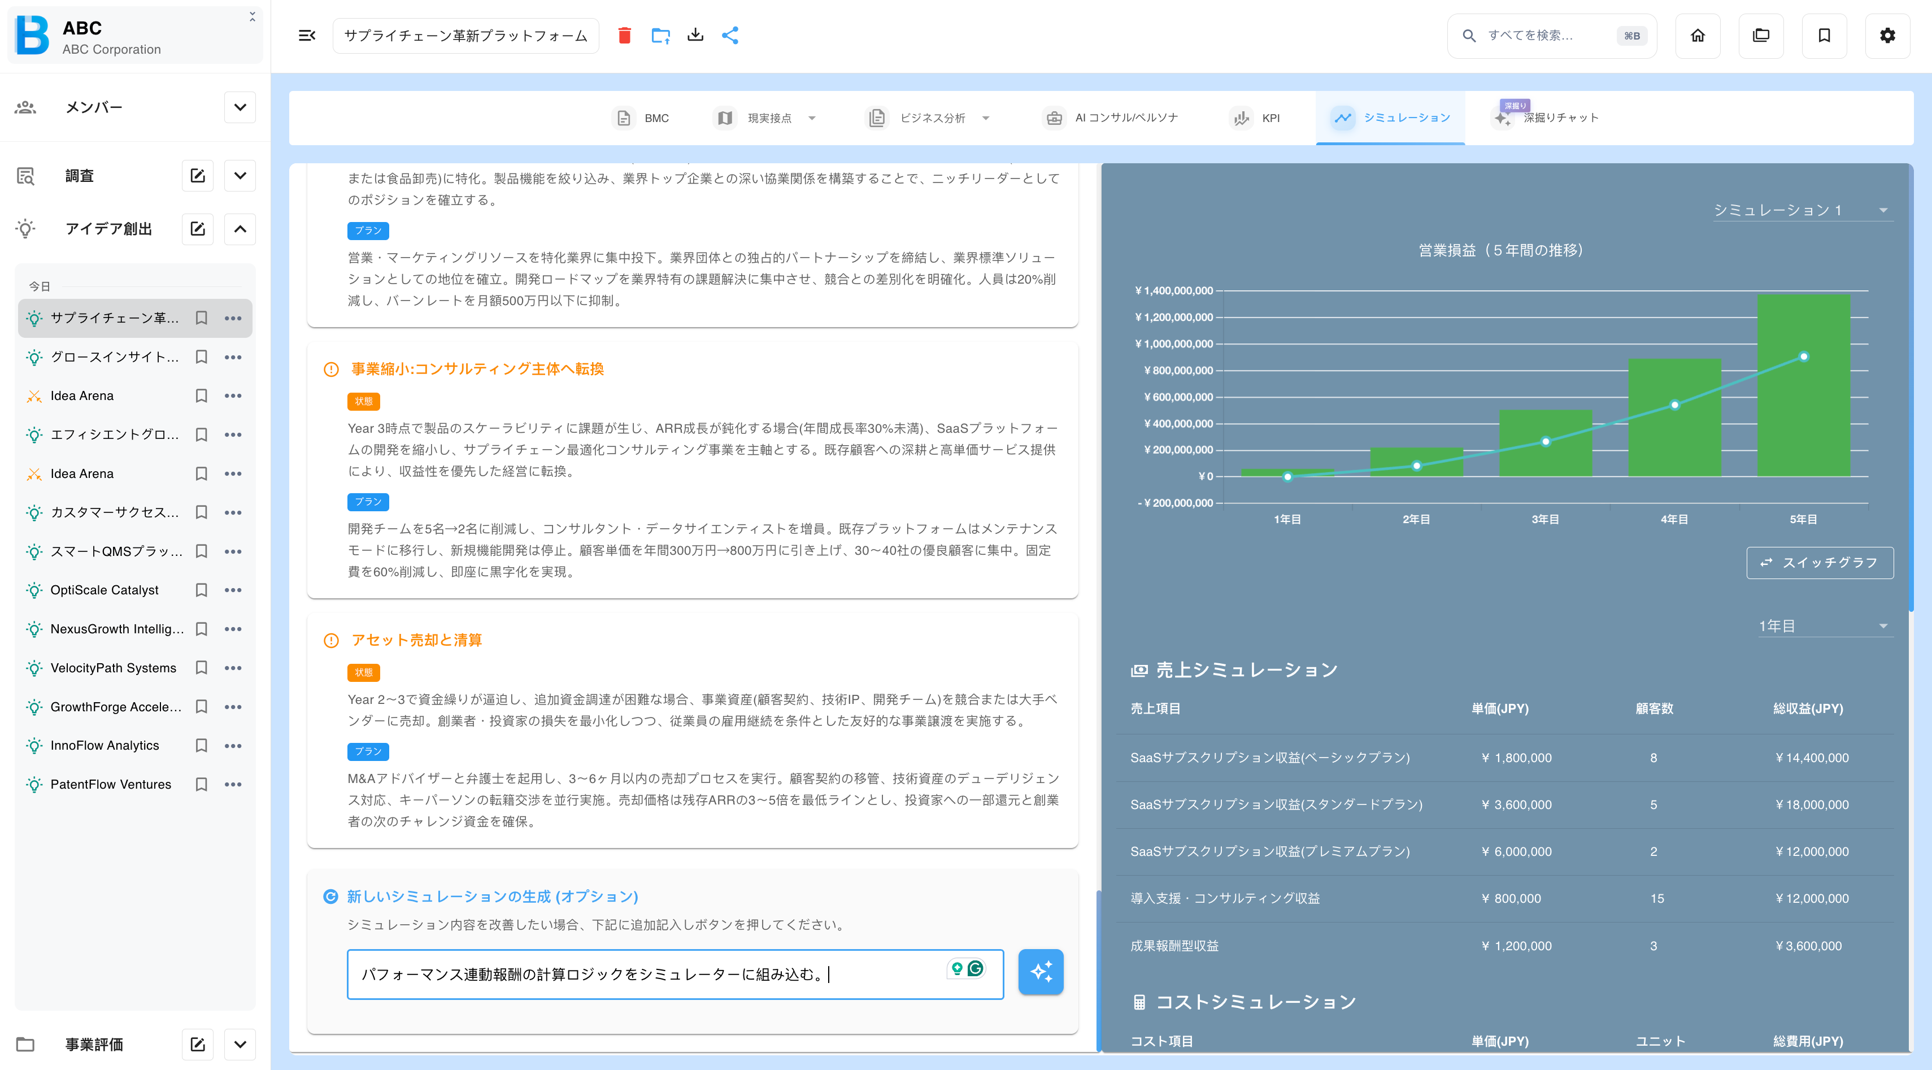Click the 3年目 green bar in chart
Viewport: 1932px width, 1070px height.
(x=1545, y=442)
